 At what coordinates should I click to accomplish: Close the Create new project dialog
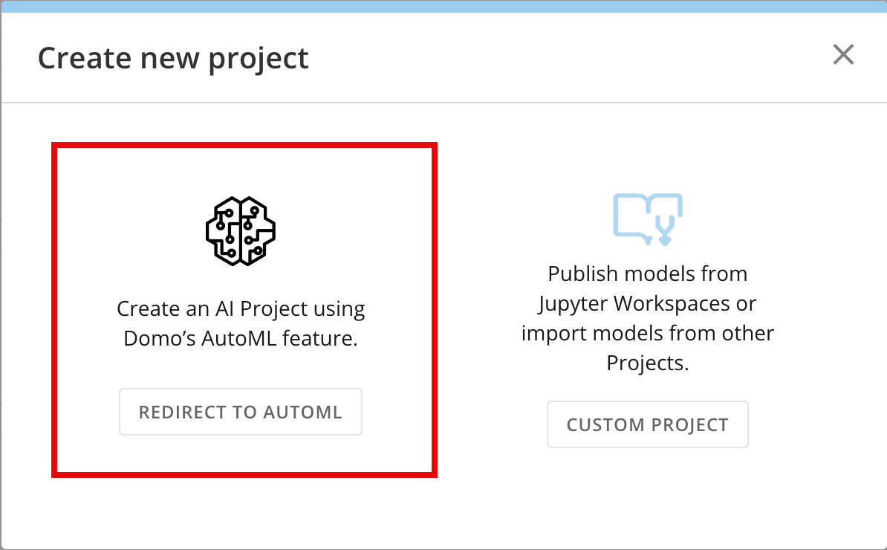click(x=843, y=55)
